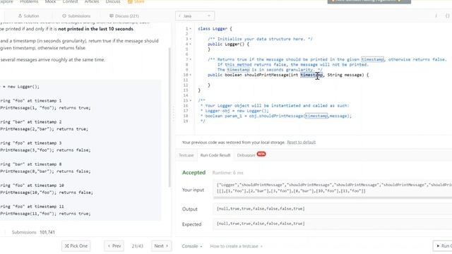
Task: Click the 21/43 problem counter
Action: [x=138, y=246]
